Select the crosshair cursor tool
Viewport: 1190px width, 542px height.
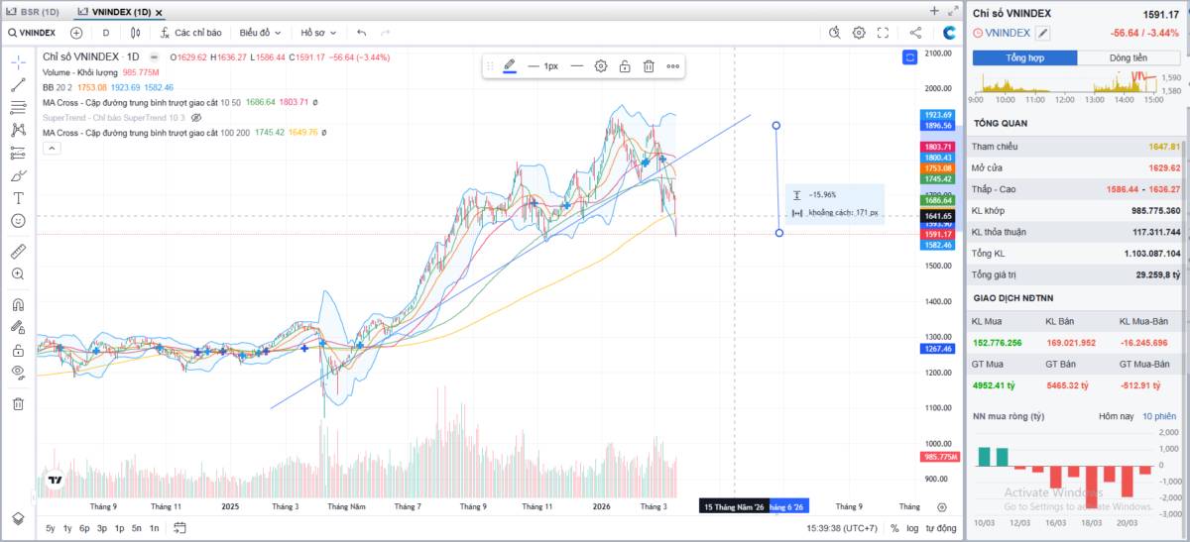18,60
